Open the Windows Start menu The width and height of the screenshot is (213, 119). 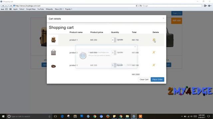click(3, 116)
